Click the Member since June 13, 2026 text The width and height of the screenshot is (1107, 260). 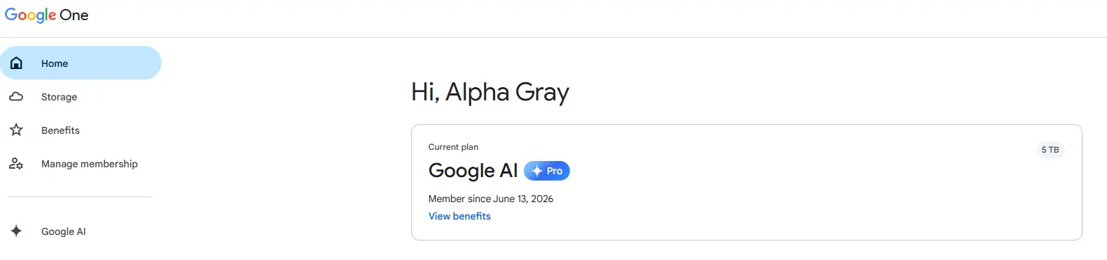click(491, 199)
